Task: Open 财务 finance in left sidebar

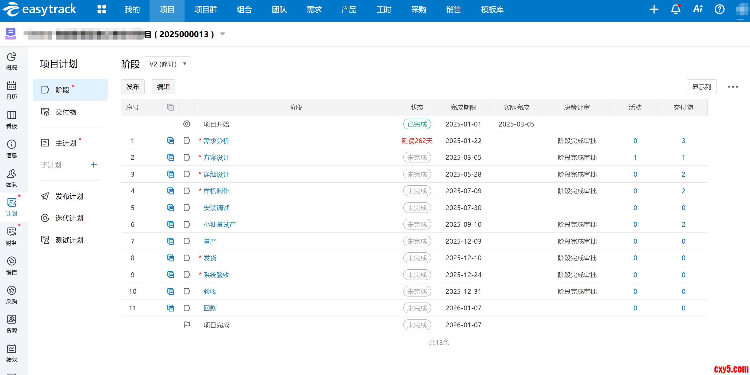Action: tap(11, 236)
